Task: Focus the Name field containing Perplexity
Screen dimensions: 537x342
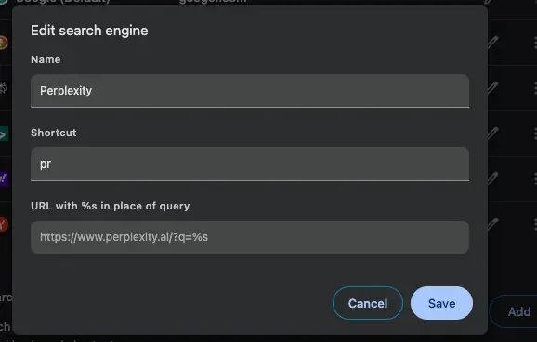Action: click(x=250, y=91)
